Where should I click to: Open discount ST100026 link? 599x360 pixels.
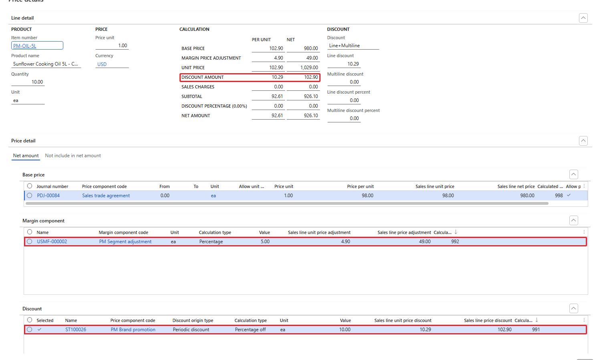[x=76, y=330]
